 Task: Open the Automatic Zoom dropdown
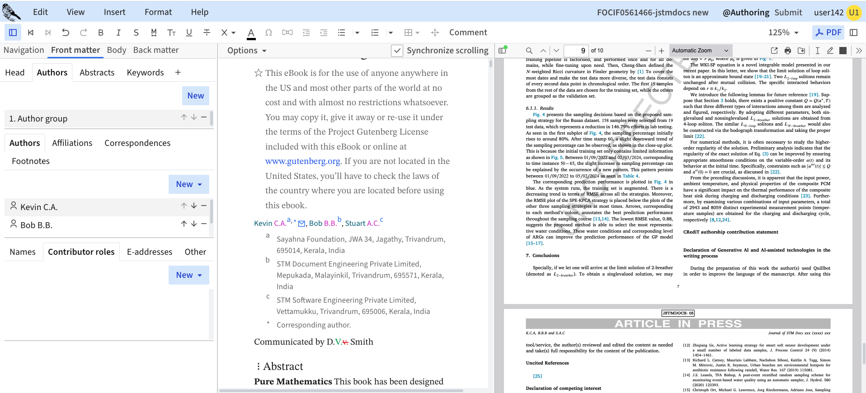[x=700, y=51]
